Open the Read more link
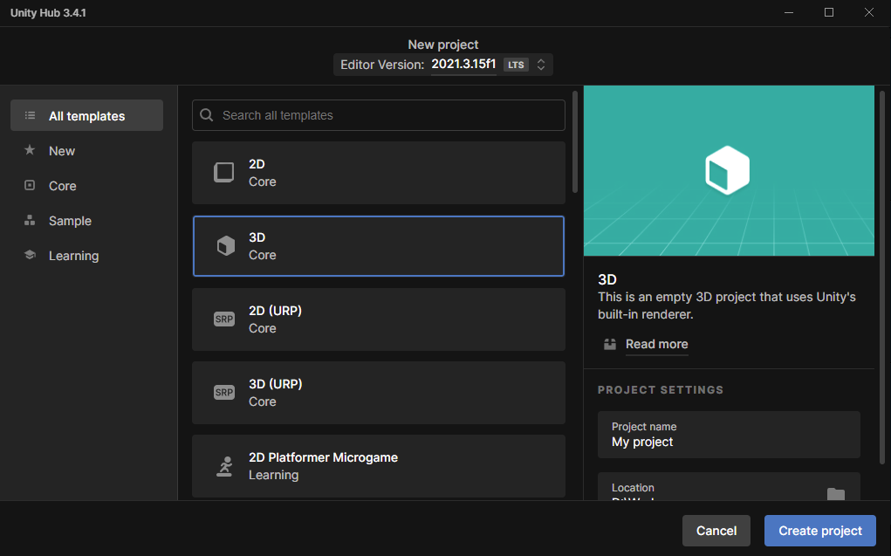The height and width of the screenshot is (556, 891). pyautogui.click(x=657, y=344)
